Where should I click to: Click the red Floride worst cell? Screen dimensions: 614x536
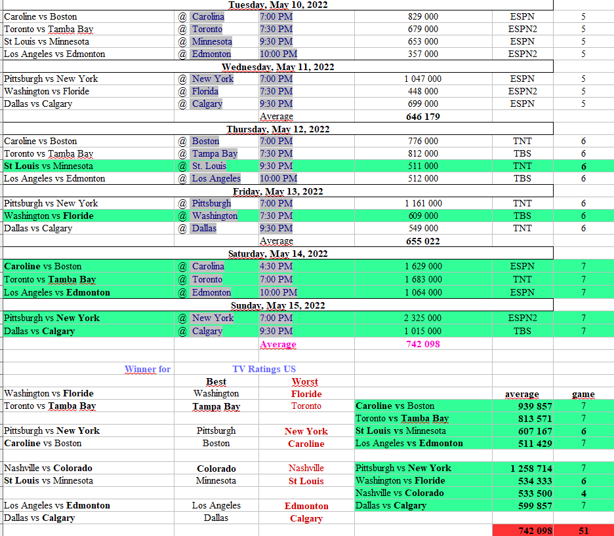tap(306, 394)
